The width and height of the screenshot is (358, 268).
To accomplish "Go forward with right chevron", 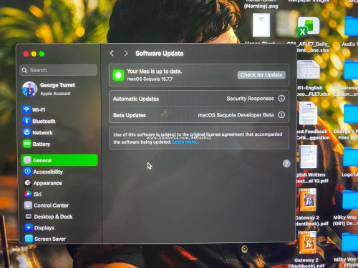I will pyautogui.click(x=126, y=54).
